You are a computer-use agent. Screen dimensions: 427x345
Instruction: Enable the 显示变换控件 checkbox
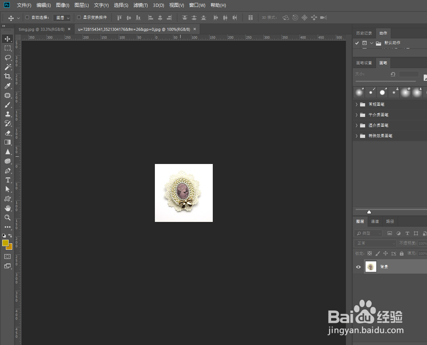pos(79,17)
